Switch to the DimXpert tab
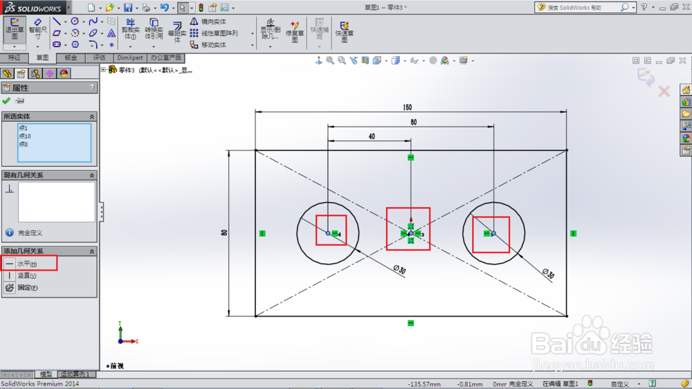Image resolution: width=692 pixels, height=389 pixels. click(x=130, y=58)
